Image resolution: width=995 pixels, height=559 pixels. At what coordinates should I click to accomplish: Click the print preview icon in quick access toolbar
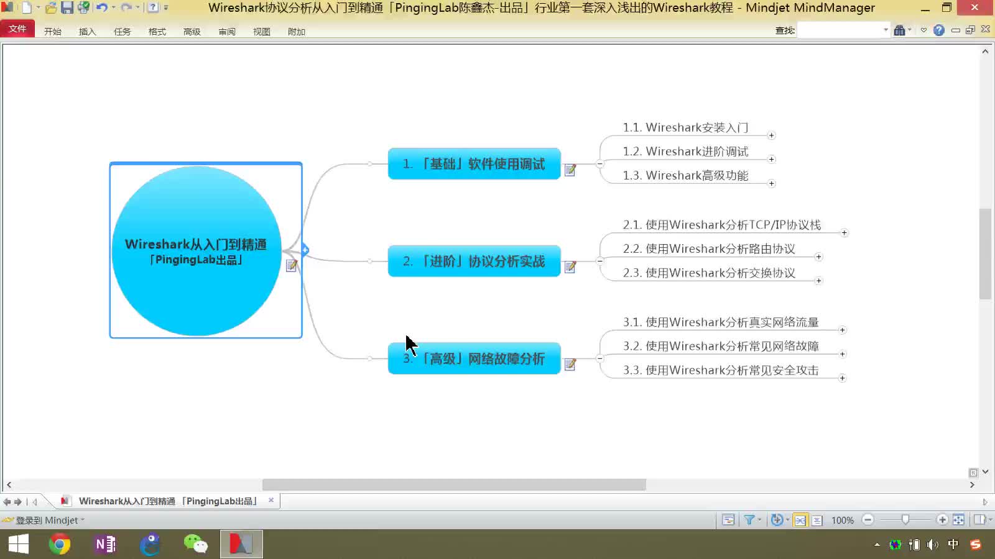(83, 8)
